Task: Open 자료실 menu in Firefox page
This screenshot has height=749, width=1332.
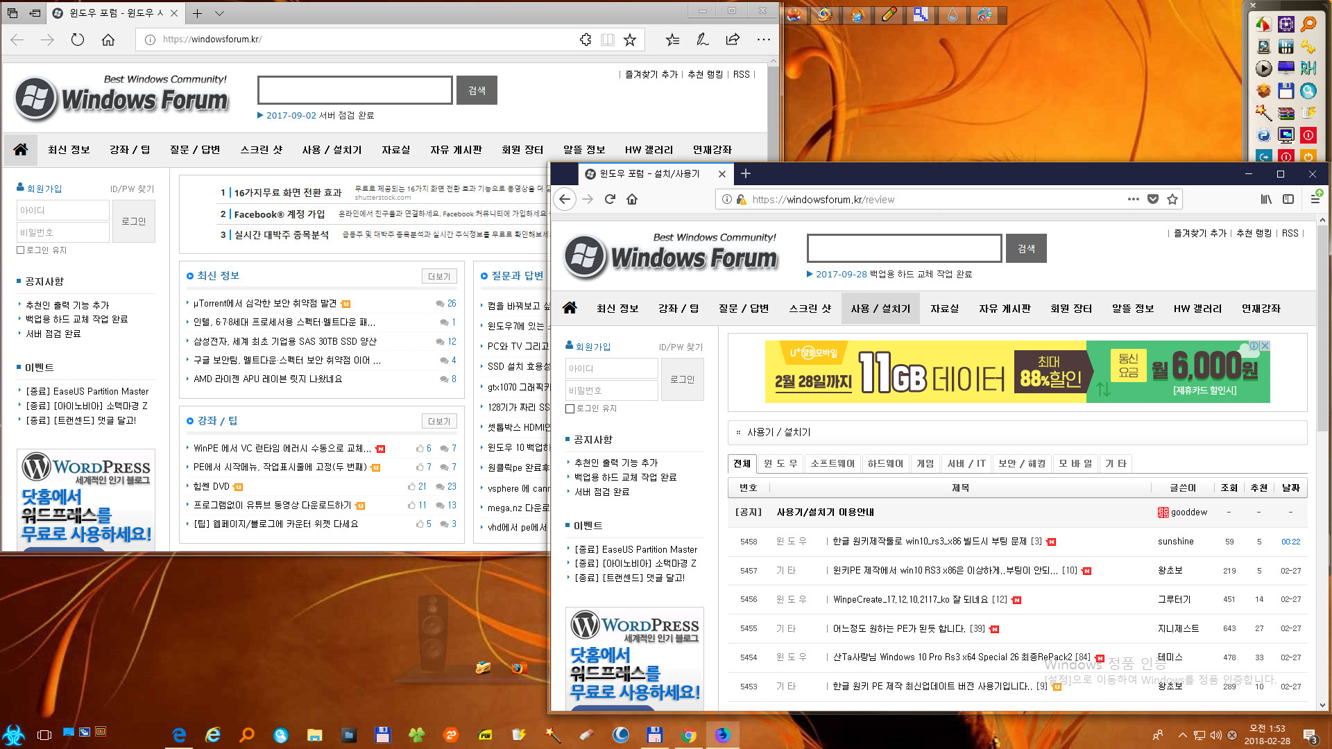Action: coord(944,308)
